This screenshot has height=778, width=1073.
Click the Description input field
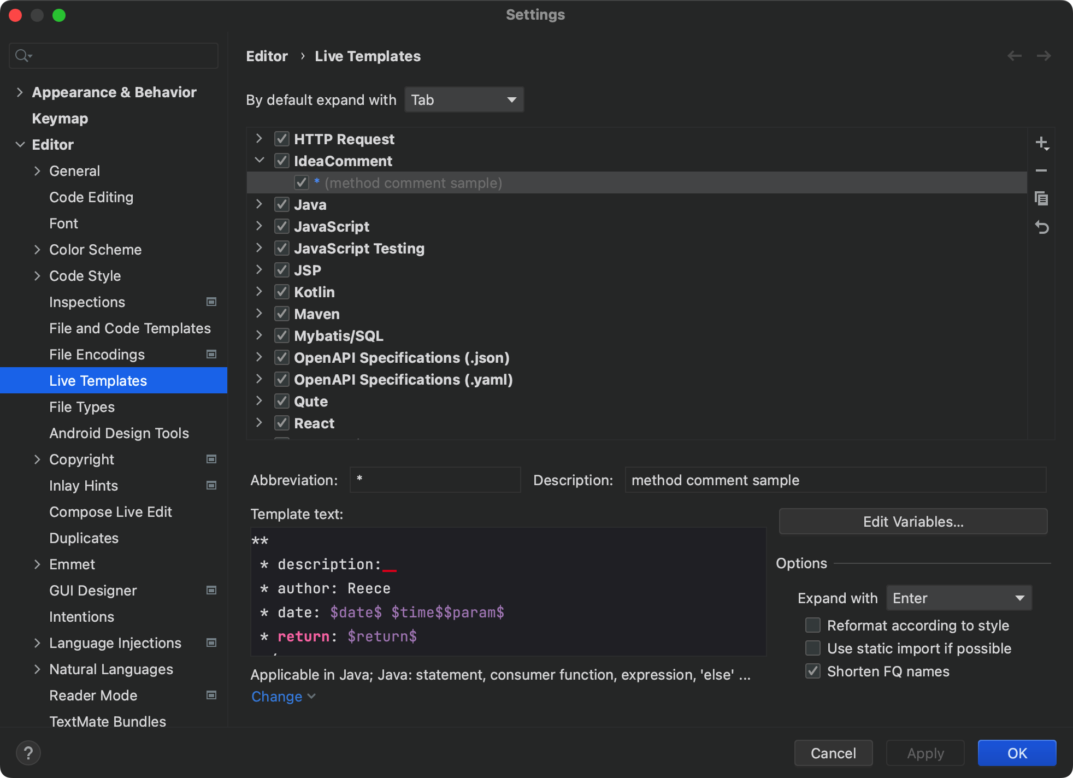[835, 480]
